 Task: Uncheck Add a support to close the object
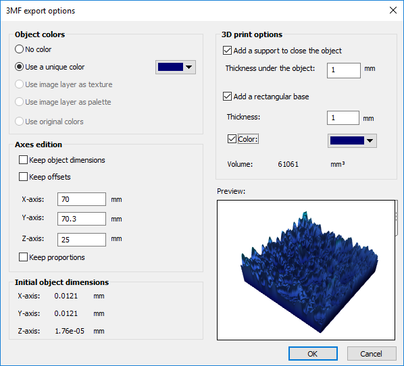227,50
